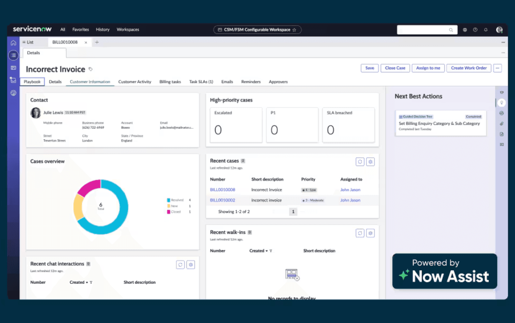Open case BILL0010002 link
The image size is (515, 323).
pyautogui.click(x=222, y=200)
